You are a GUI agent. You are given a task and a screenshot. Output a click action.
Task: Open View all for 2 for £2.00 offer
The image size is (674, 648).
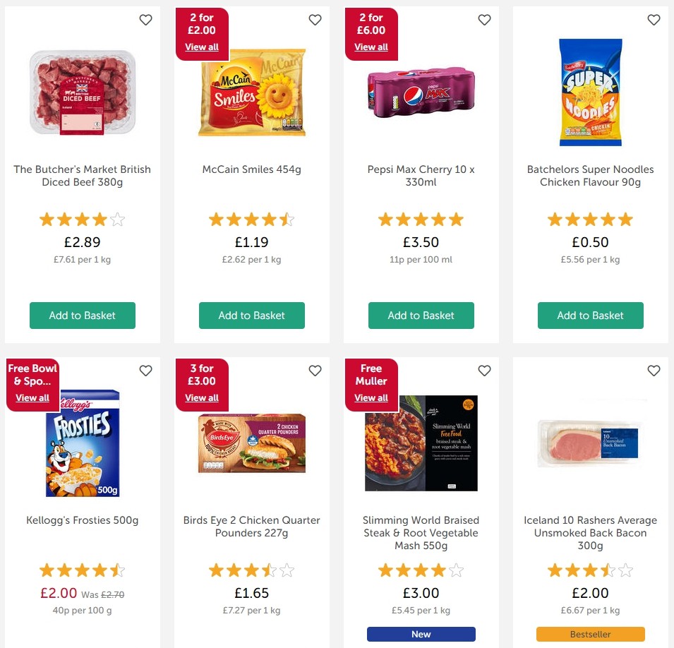(x=202, y=47)
